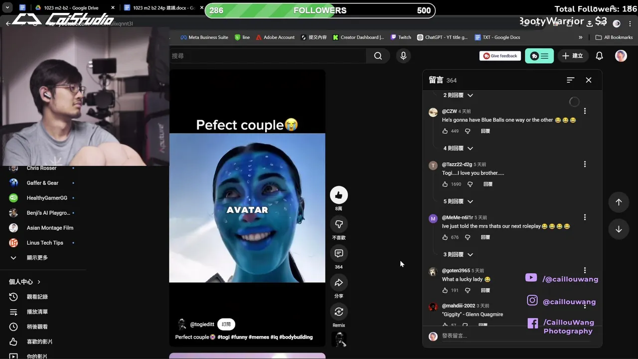Like @MeMe-n6l1r's comment with 676 likes
The image size is (638, 359).
click(445, 237)
